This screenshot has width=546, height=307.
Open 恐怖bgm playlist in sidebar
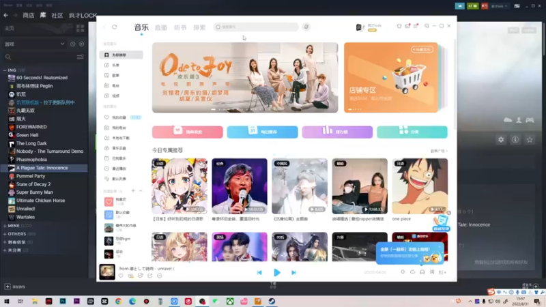pos(121,241)
